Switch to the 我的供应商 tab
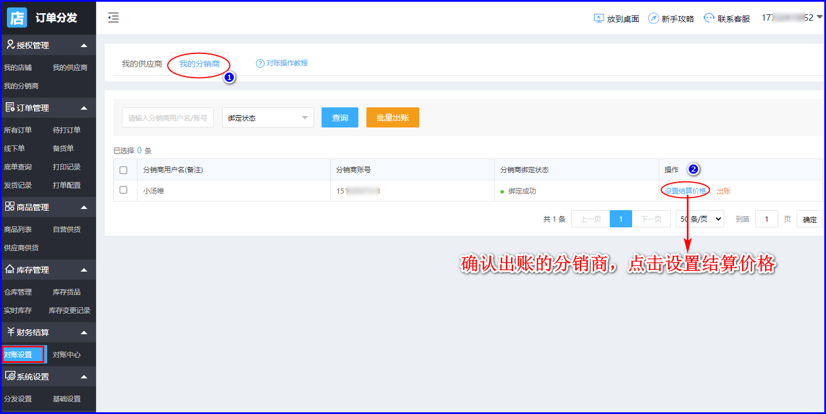This screenshot has width=826, height=414. (x=142, y=64)
